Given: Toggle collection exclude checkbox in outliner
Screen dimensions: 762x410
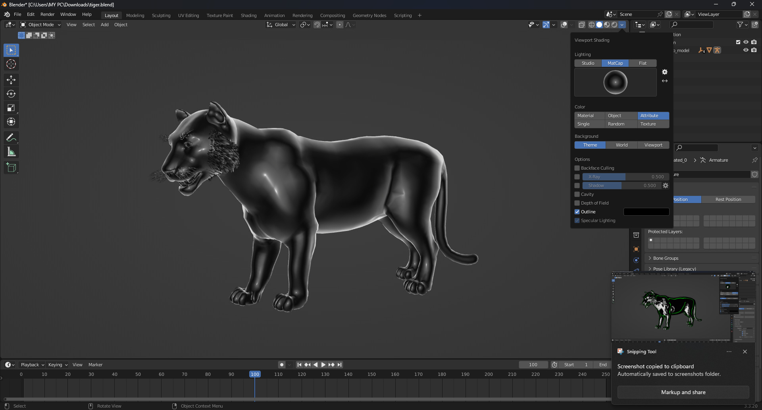Looking at the screenshot, I should click(x=738, y=42).
